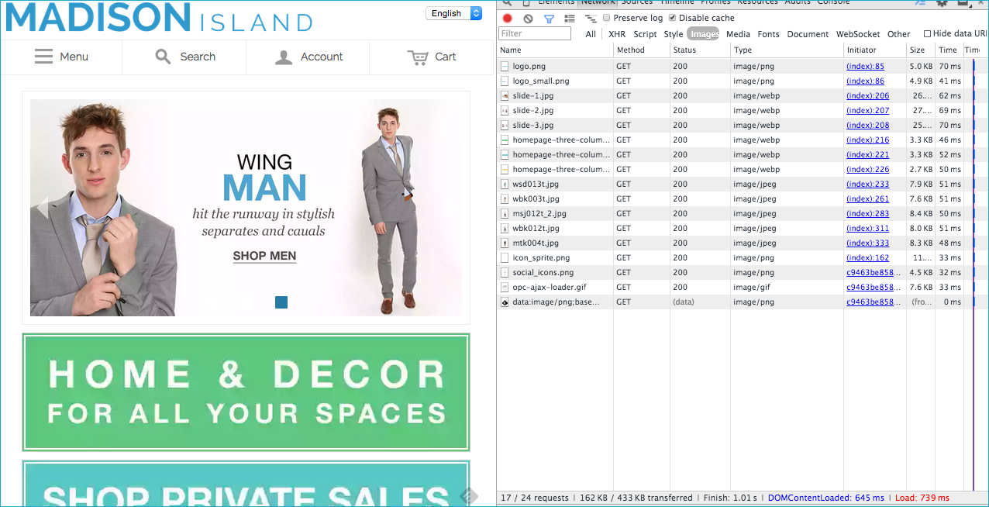Sort by the Size column header
The height and width of the screenshot is (507, 989).
[921, 50]
